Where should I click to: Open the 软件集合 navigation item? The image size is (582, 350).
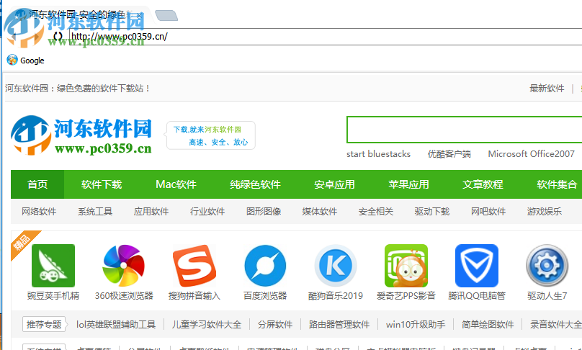[x=557, y=184]
